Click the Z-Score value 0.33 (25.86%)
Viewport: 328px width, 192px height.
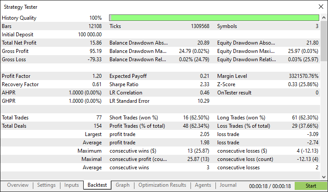pyautogui.click(x=303, y=84)
